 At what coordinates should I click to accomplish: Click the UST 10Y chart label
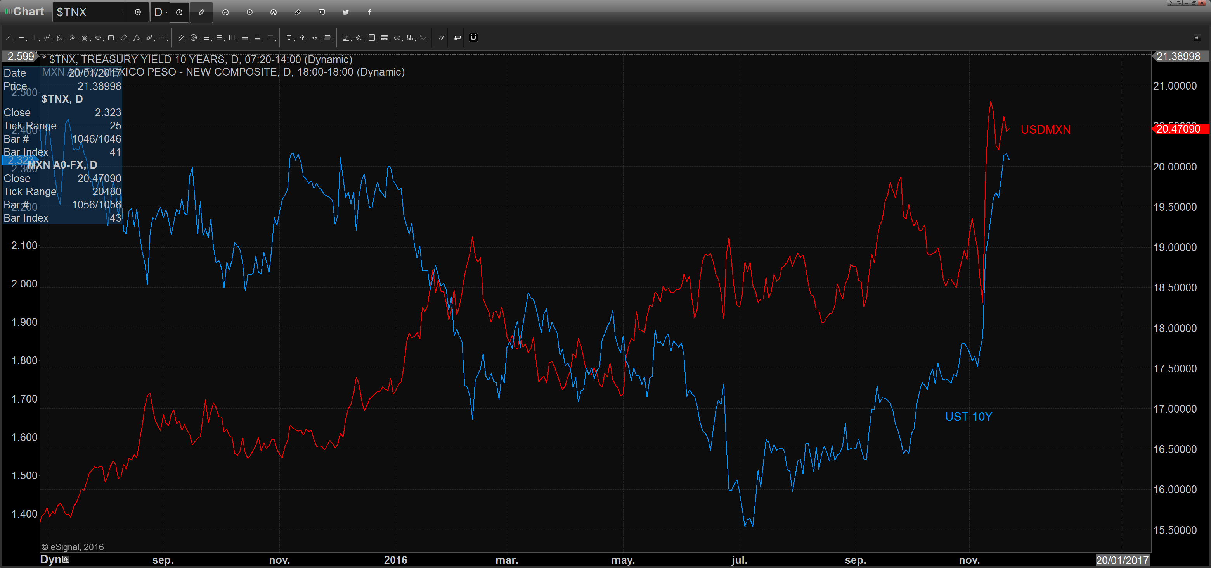click(x=968, y=417)
